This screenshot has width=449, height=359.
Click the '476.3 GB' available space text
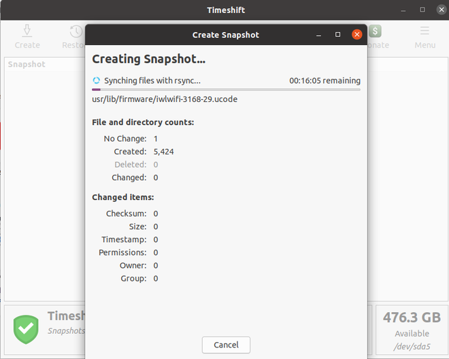tap(412, 318)
